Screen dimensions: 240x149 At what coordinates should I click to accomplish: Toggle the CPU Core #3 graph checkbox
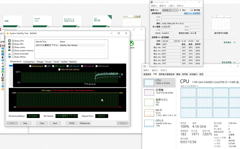82,66
